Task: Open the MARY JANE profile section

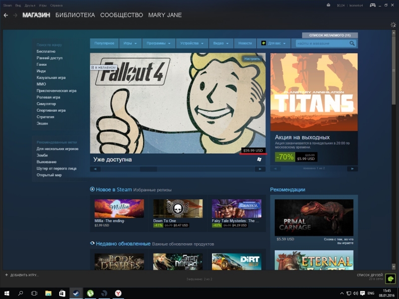Action: (x=165, y=15)
